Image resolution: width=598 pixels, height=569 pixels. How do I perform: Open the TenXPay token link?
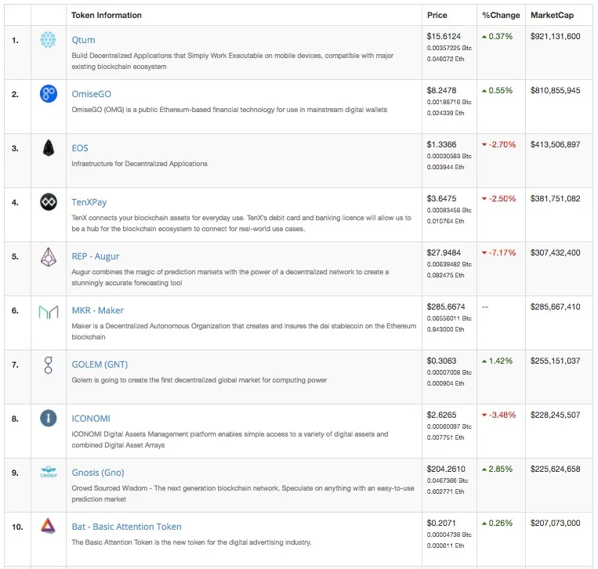coord(89,202)
